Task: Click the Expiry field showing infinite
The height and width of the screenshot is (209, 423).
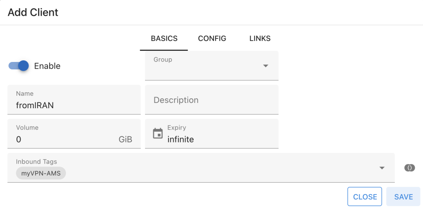Action: [219, 139]
